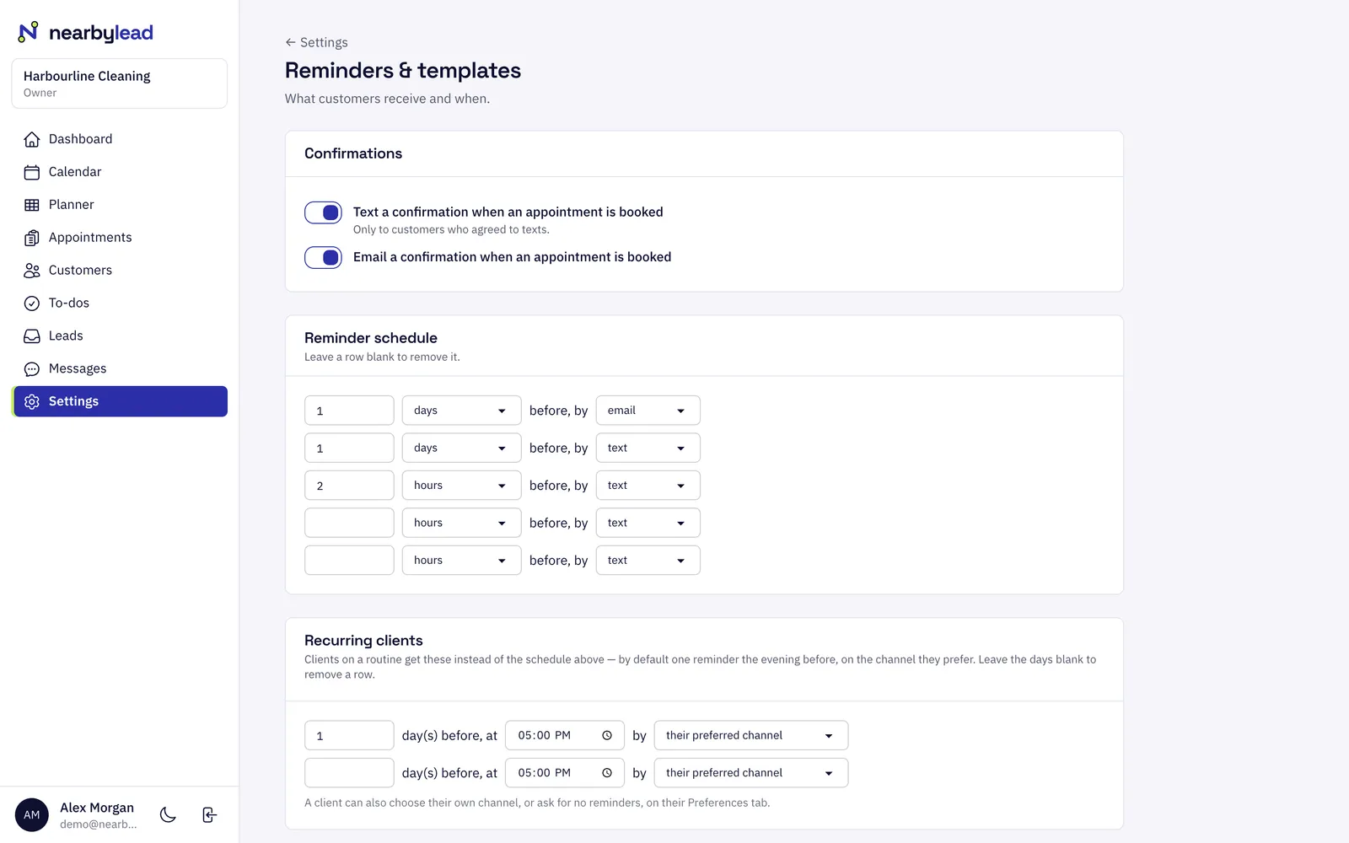Open Appointments in the sidebar

coord(120,238)
